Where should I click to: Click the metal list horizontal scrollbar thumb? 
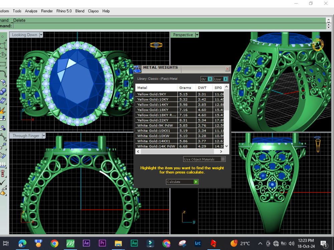click(177, 152)
